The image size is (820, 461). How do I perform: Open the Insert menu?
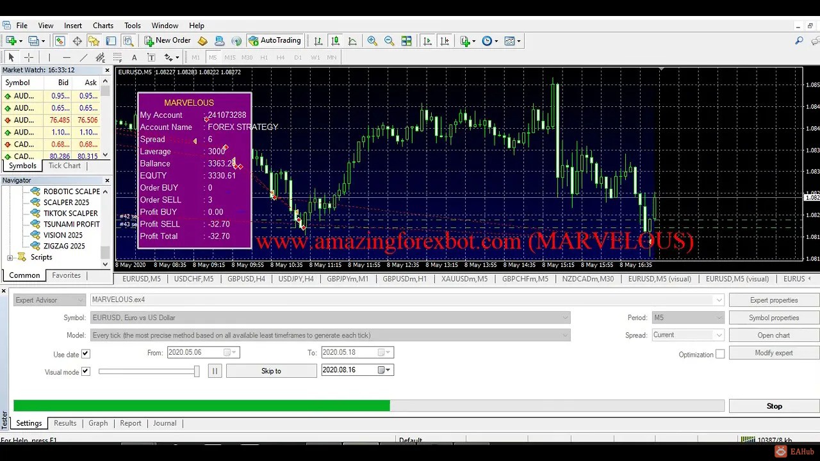click(x=73, y=26)
